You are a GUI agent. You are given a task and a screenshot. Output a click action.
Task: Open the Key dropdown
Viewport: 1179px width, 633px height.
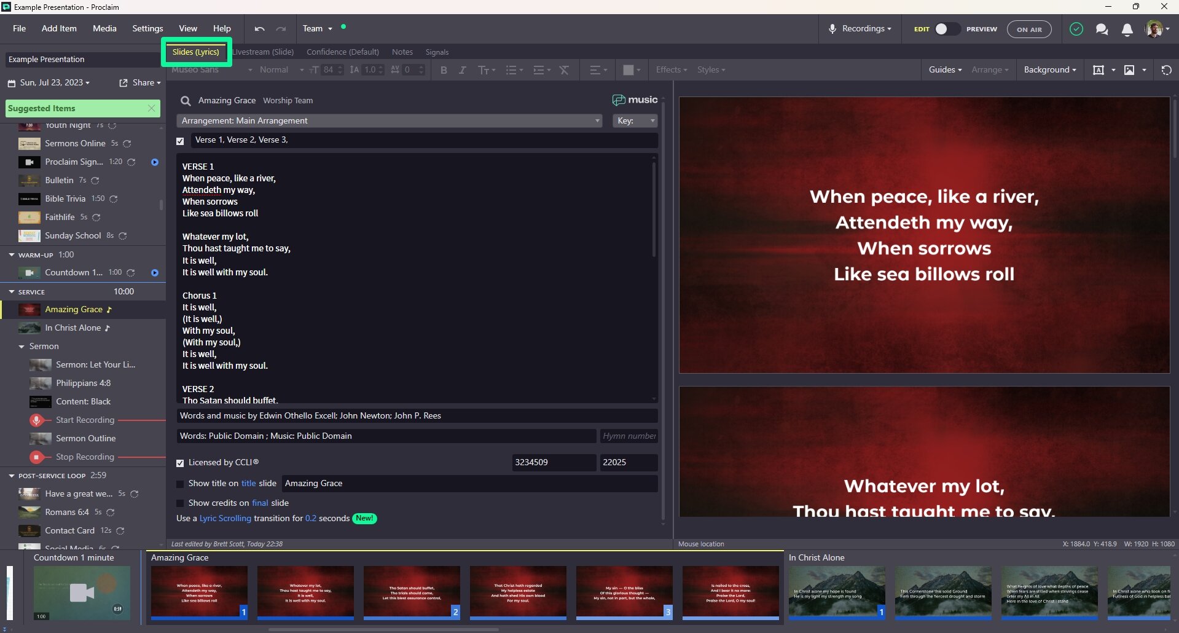pyautogui.click(x=635, y=120)
